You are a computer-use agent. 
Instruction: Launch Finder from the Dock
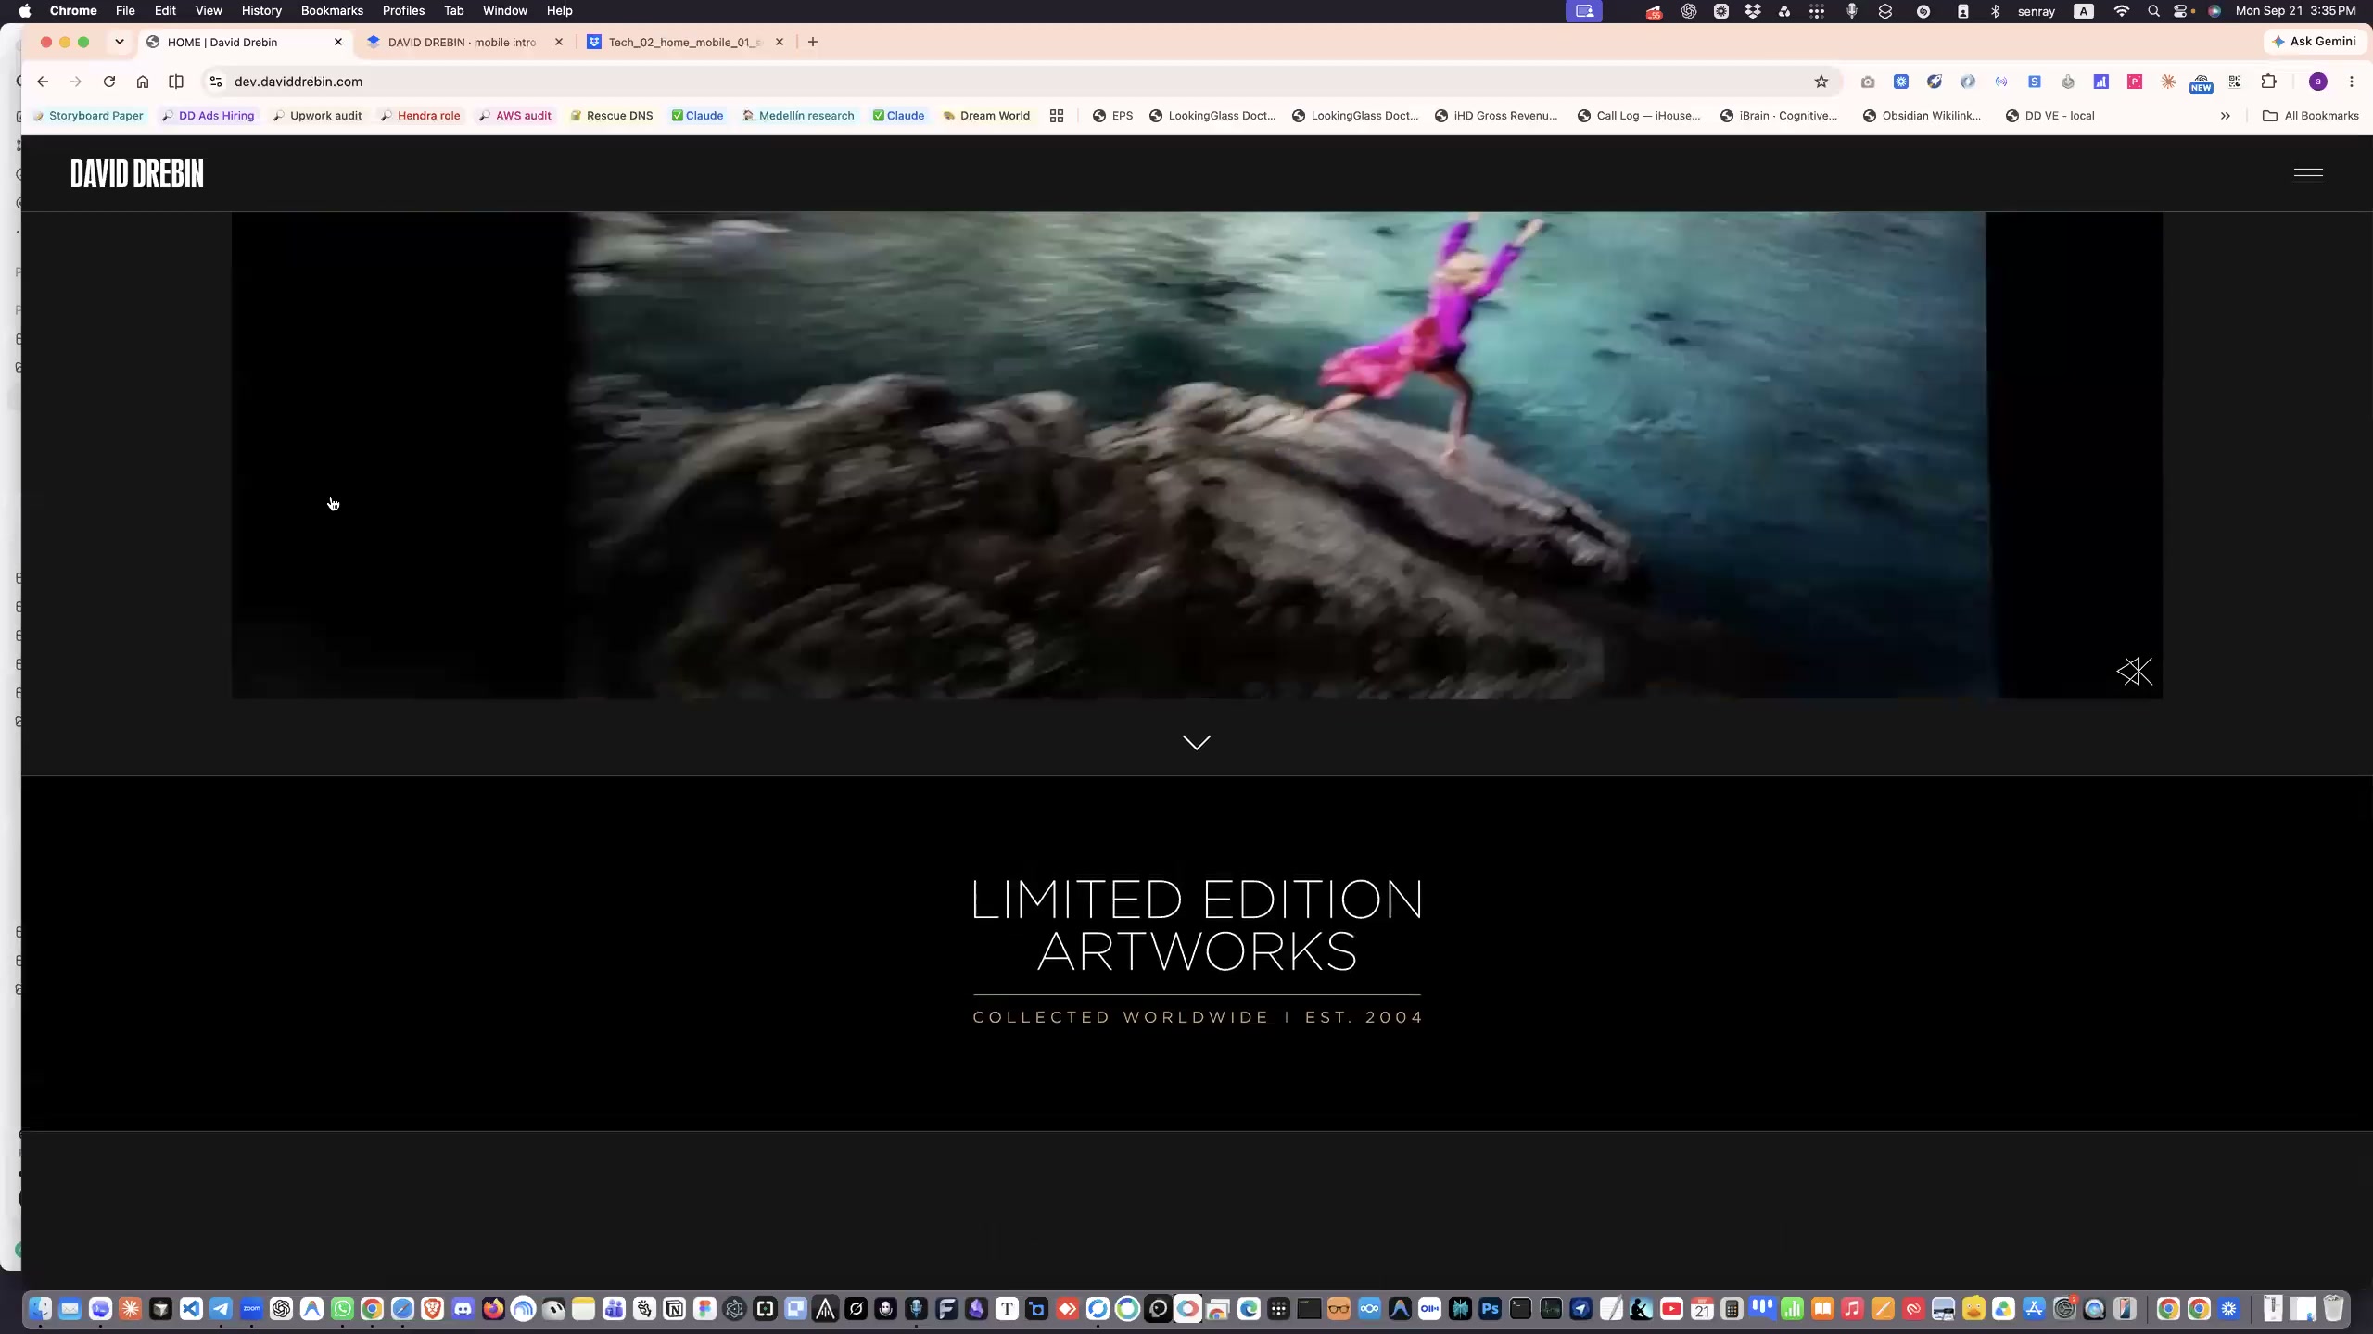(40, 1309)
